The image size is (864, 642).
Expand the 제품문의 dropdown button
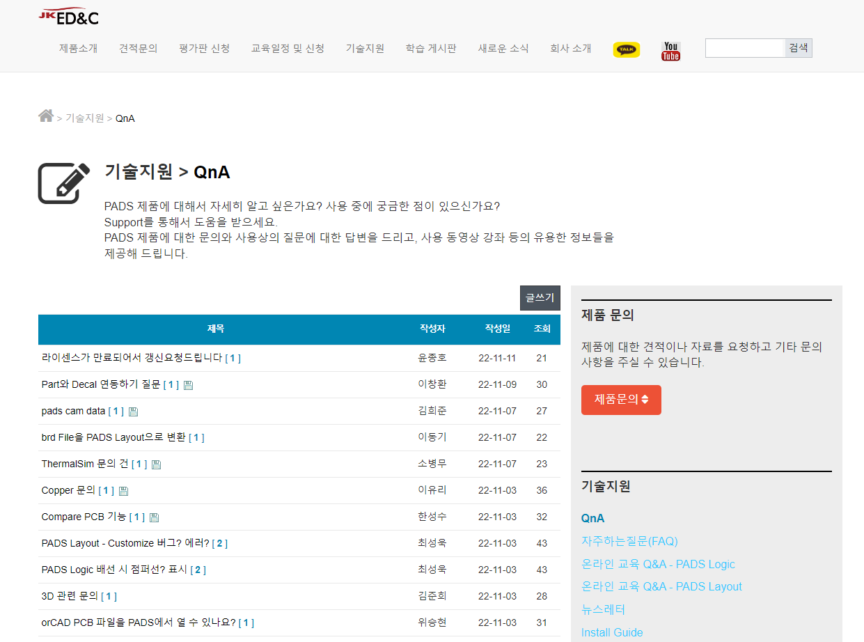[621, 400]
